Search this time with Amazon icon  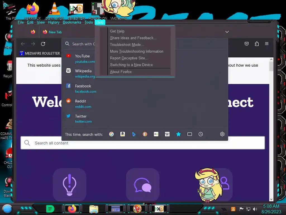pyautogui.click(x=123, y=134)
